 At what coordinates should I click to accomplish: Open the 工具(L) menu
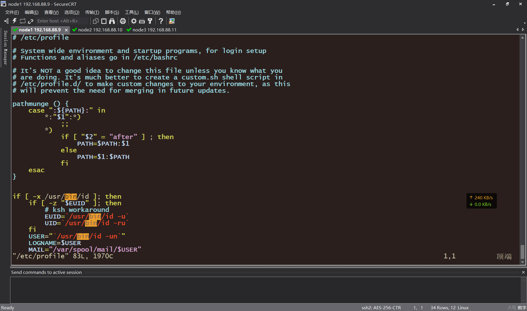click(132, 12)
